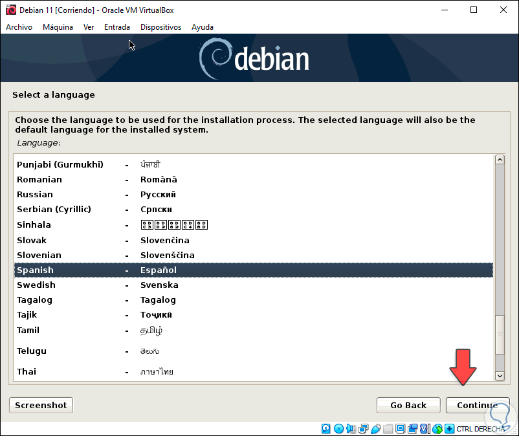Click the language list scrollbar thumb
519x436 pixels.
[500, 334]
